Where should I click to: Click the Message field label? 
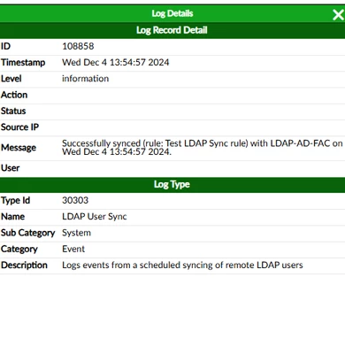click(x=19, y=148)
